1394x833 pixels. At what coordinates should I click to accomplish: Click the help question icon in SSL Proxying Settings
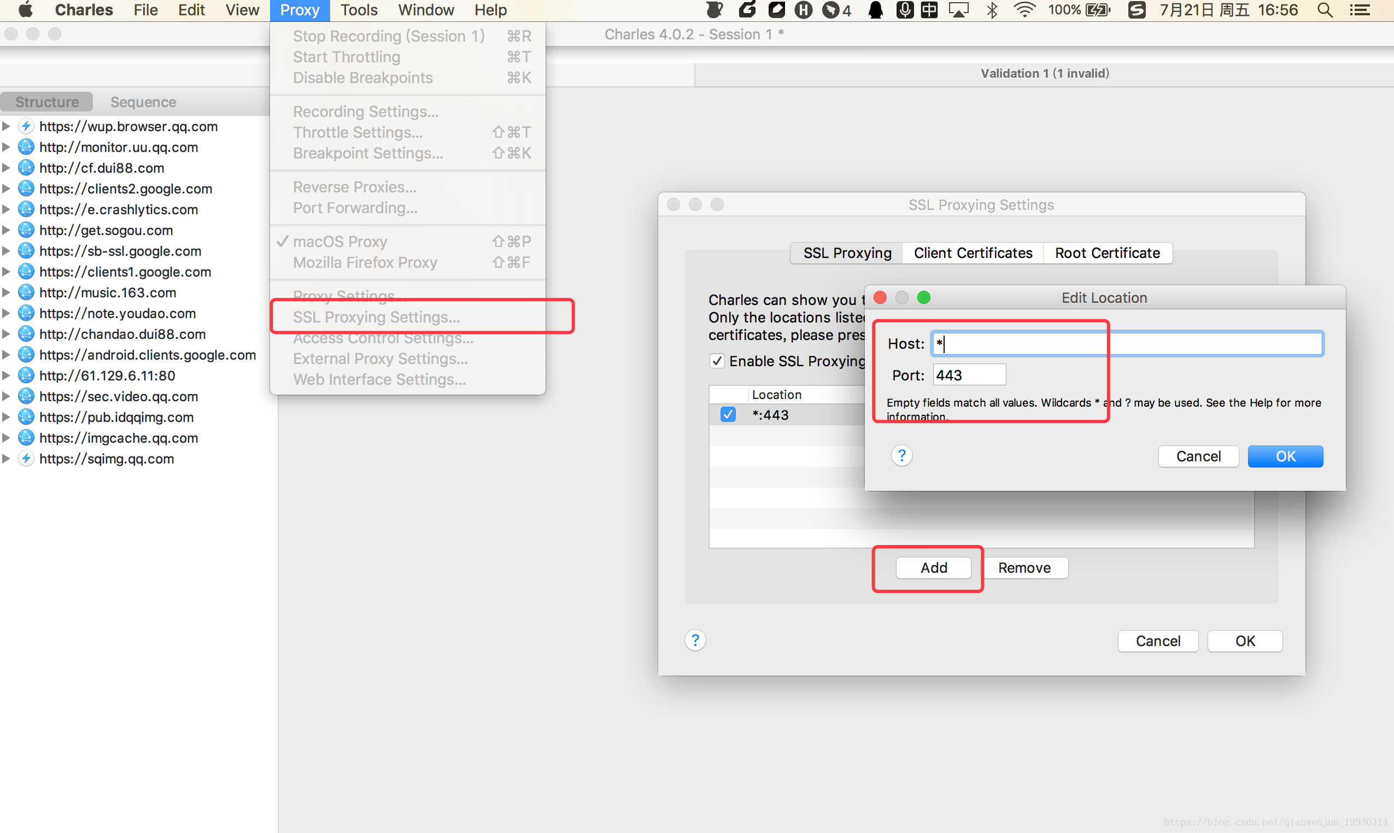click(695, 640)
